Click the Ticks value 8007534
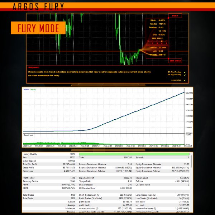Viewport: 215px width, 215px height. 128,157
